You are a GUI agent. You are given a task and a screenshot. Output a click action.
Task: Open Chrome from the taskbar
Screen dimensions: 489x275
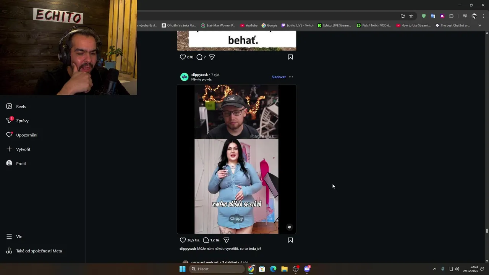click(251, 269)
